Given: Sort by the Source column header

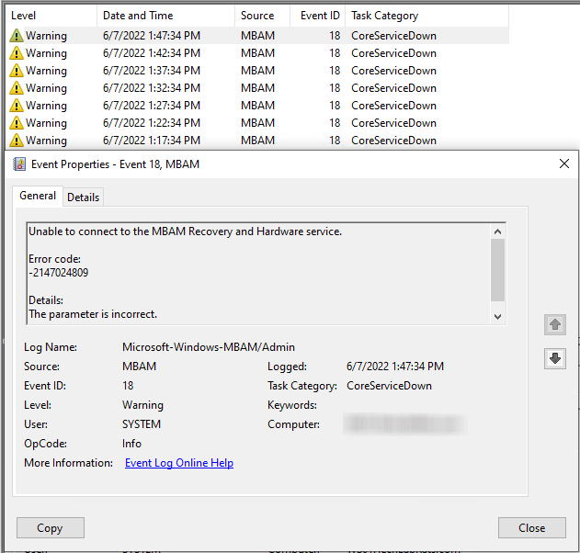Looking at the screenshot, I should [x=262, y=16].
